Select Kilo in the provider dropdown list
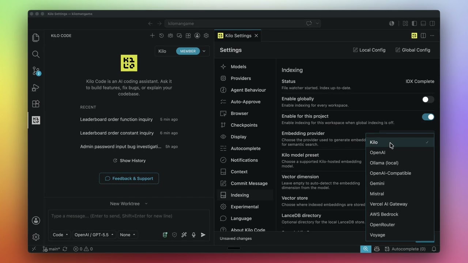 pyautogui.click(x=400, y=142)
